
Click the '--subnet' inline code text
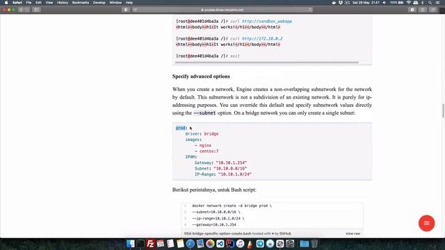coord(204,112)
